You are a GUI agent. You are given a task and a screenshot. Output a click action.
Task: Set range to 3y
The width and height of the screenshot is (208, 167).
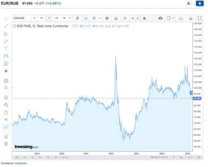point(25,157)
